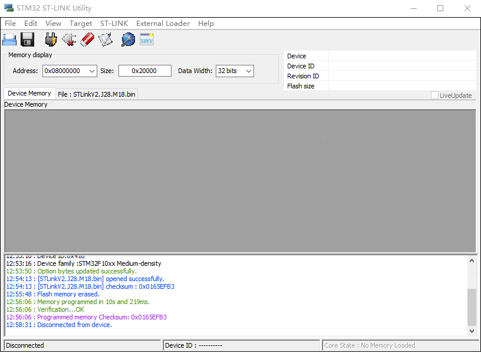481x353 pixels.
Task: Click the 'Device ID' label in device info panel
Action: pyautogui.click(x=301, y=66)
